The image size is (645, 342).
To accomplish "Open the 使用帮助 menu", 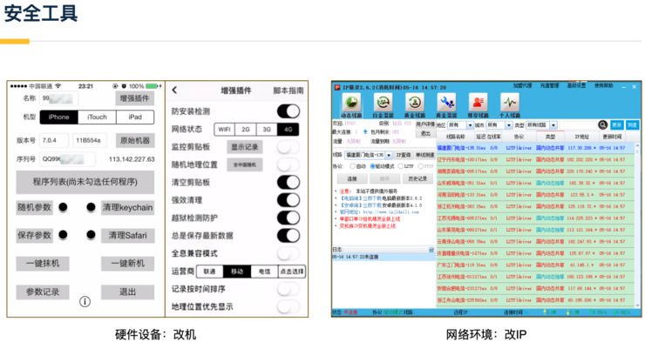I will coord(603,86).
